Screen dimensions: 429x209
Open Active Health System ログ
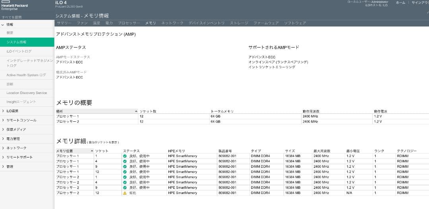[x=26, y=75]
